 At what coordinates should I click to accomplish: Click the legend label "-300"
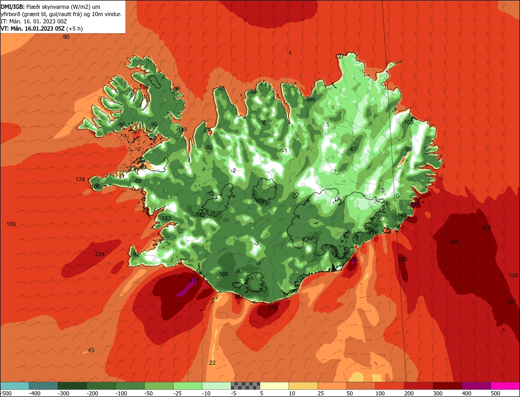[x=63, y=393]
